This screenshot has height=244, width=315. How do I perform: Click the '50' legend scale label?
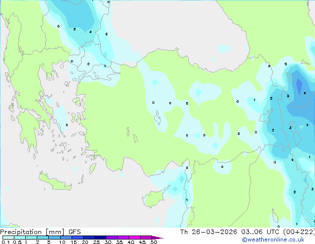tap(154, 242)
